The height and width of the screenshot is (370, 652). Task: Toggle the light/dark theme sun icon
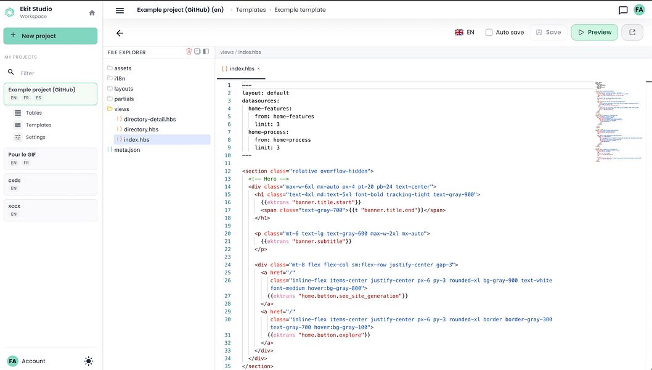(x=89, y=361)
